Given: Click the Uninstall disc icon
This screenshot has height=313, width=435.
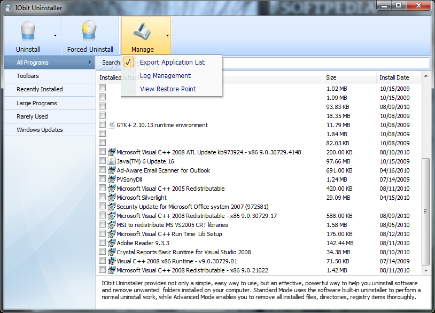Looking at the screenshot, I should pyautogui.click(x=28, y=31).
